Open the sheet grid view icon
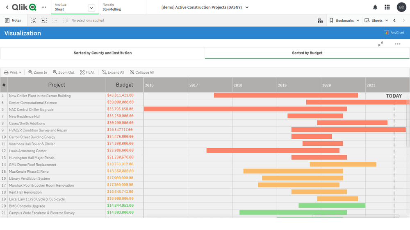Image resolution: width=410 pixels, height=230 pixels. (320, 20)
